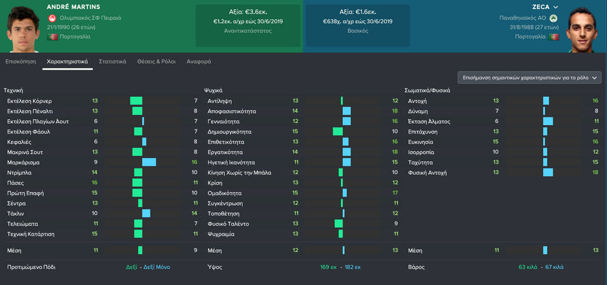Viewport: 607px width, 285px height.
Task: Click Portugal flag beside Zeca's nationality
Action: [x=553, y=37]
